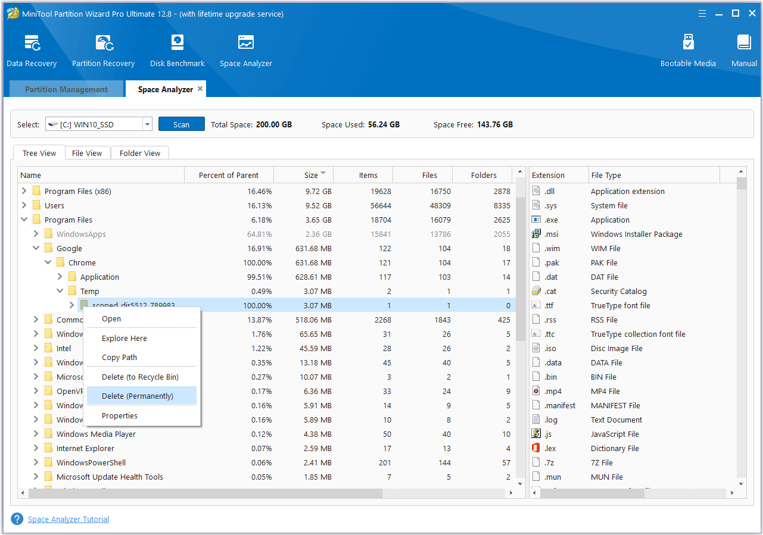Click the .mp4 file icon
Screen dimensions: 763x535
point(536,391)
